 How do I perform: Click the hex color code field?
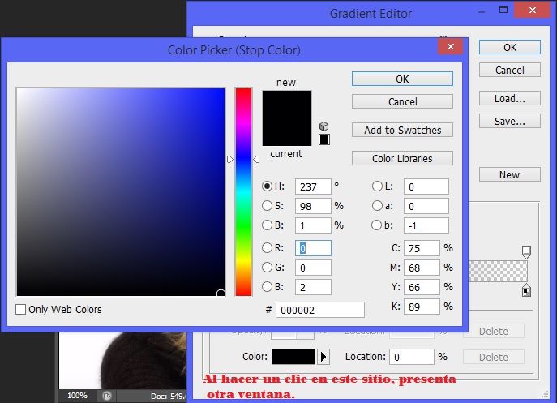tap(319, 310)
